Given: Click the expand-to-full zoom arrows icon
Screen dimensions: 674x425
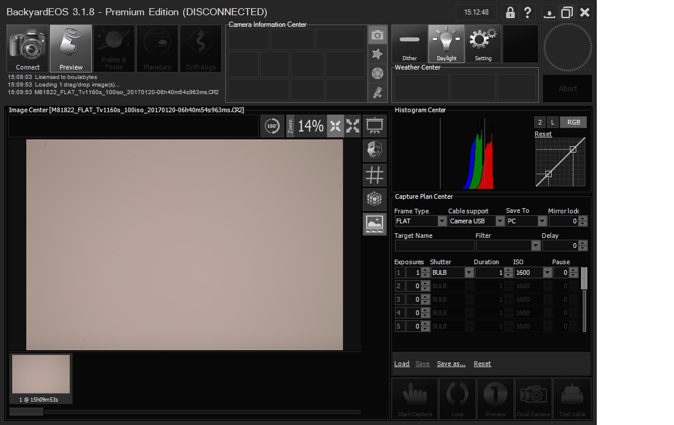Looking at the screenshot, I should point(353,126).
